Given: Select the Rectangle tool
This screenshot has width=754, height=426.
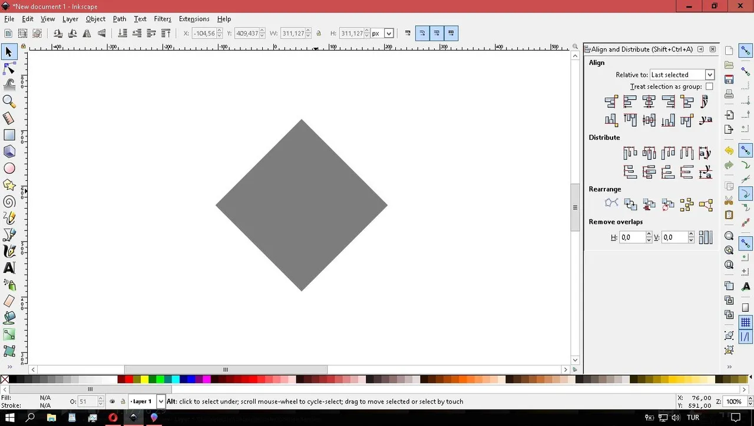Looking at the screenshot, I should pyautogui.click(x=9, y=135).
